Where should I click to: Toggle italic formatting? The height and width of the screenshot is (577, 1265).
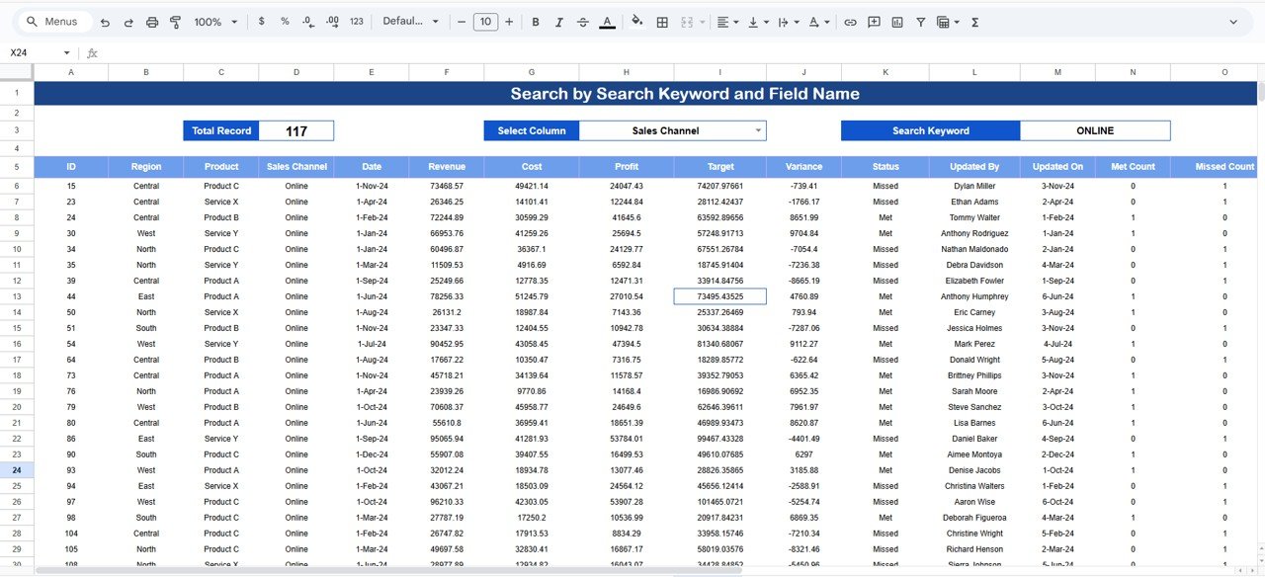559,22
